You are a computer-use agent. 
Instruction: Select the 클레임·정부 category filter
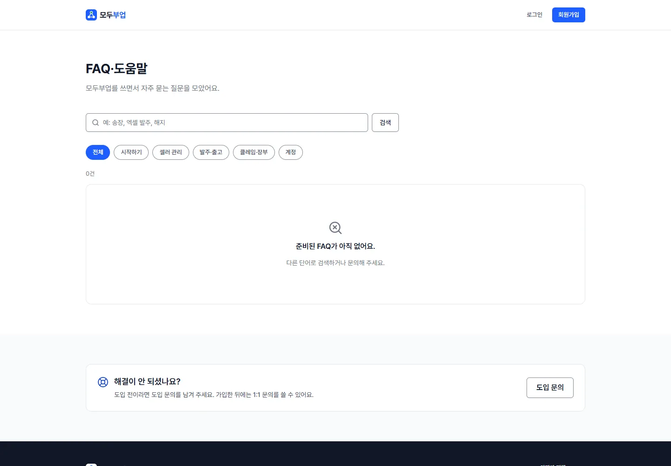(254, 152)
